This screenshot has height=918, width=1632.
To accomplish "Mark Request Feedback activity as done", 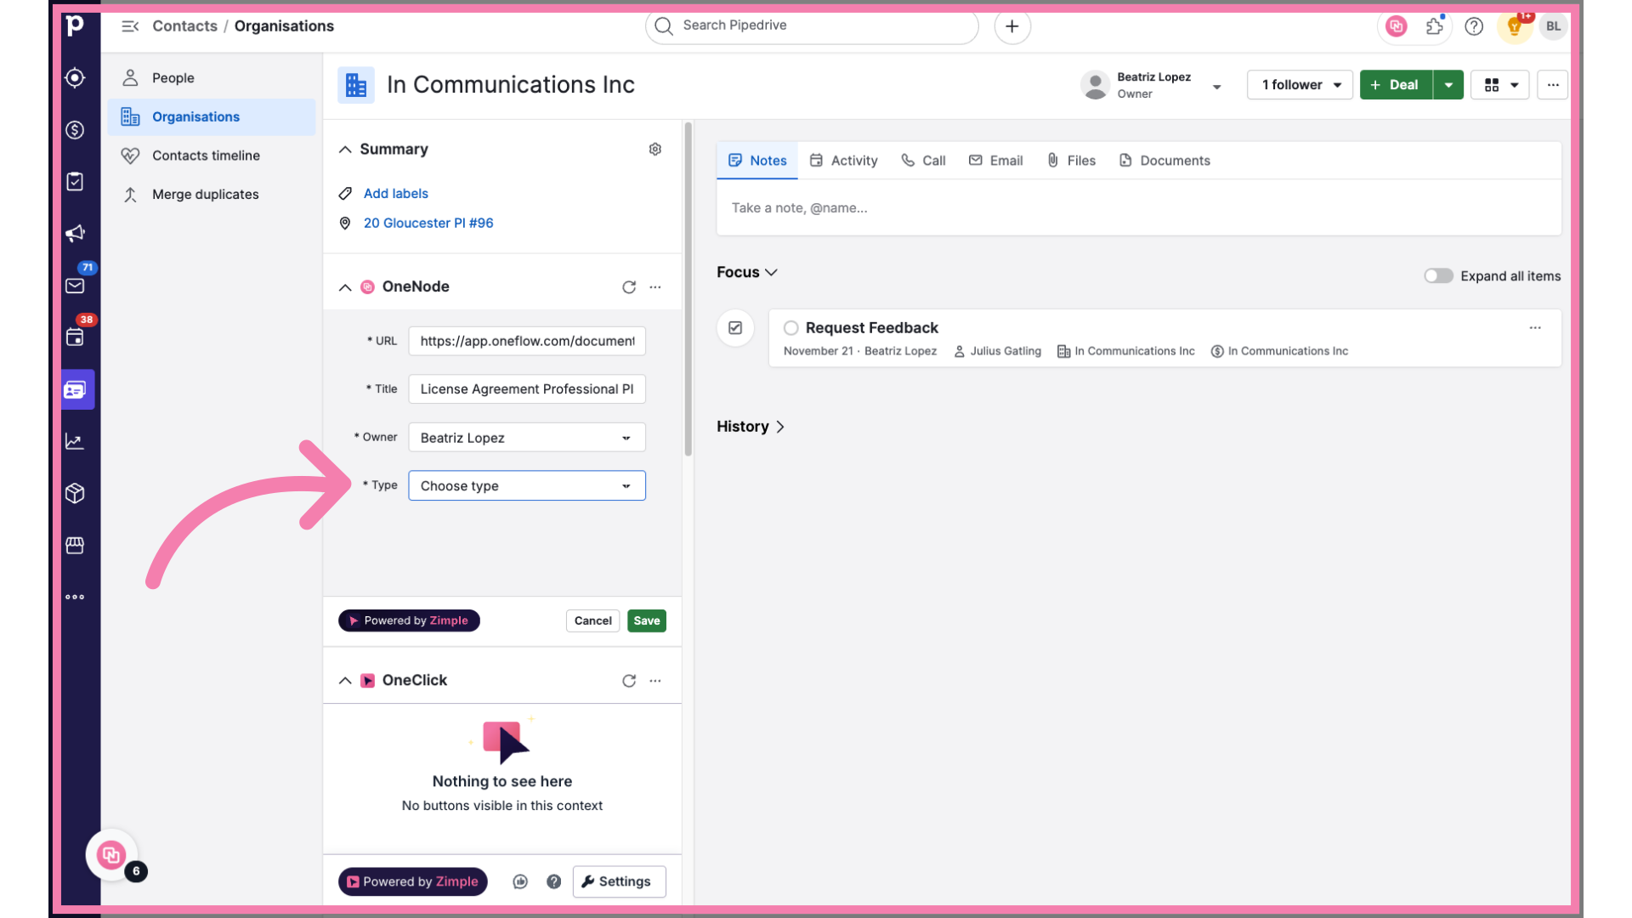I will (790, 328).
